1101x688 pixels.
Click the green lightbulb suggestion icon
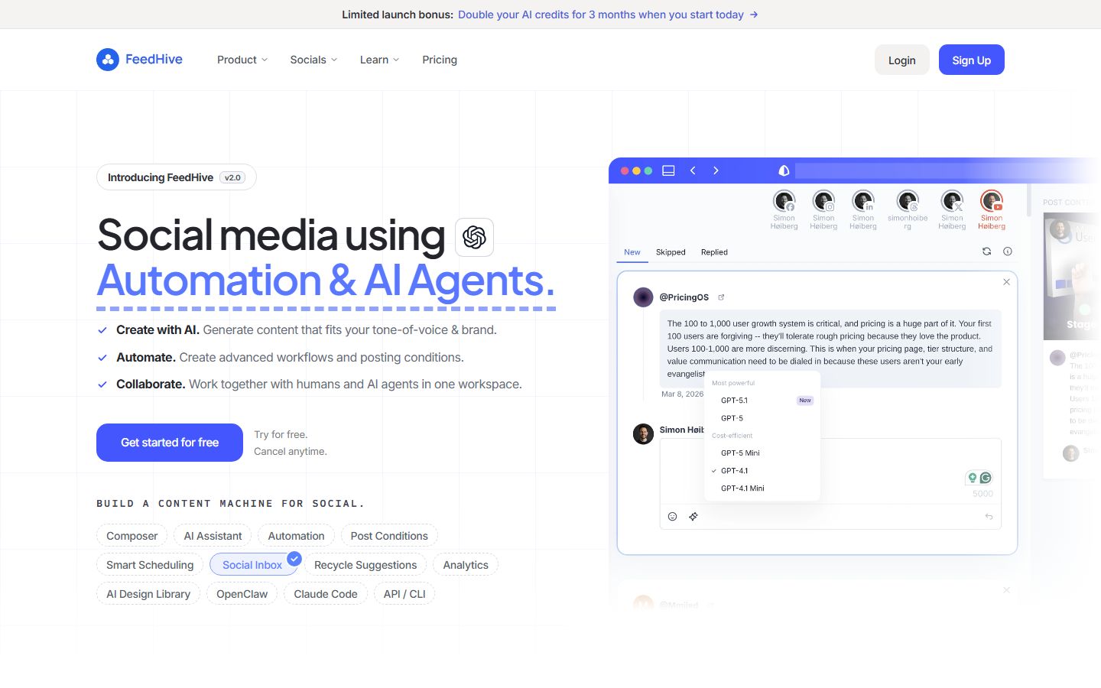[x=973, y=478]
